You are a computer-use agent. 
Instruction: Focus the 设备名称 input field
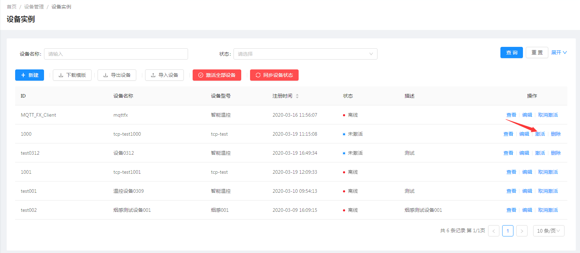click(116, 54)
